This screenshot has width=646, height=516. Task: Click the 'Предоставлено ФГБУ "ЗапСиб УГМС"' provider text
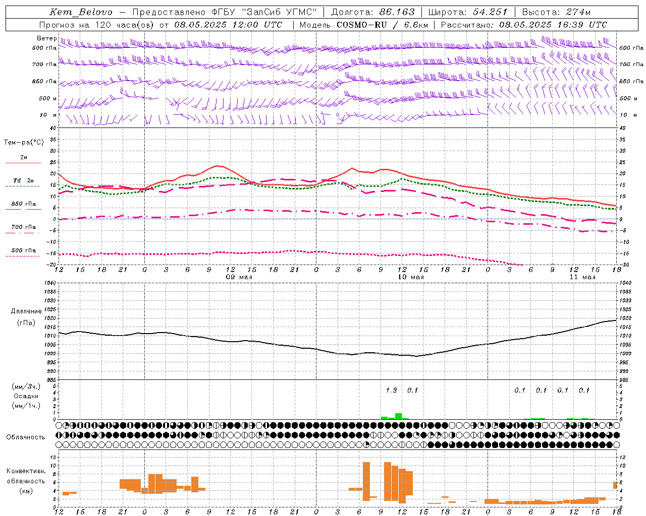(x=225, y=12)
